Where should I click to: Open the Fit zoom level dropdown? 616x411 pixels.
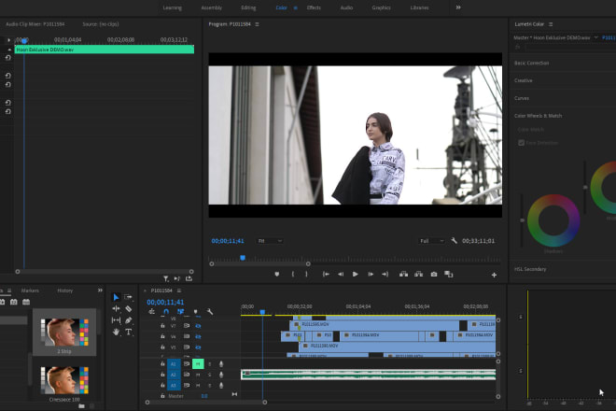270,241
